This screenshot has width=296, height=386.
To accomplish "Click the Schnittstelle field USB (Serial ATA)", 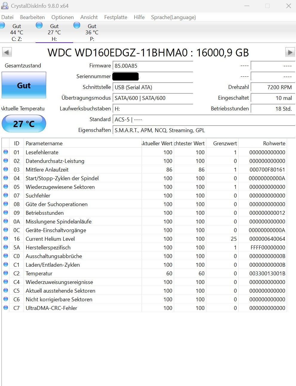I will click(x=153, y=87).
